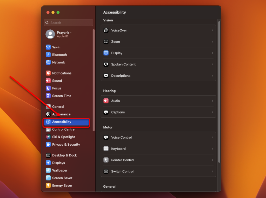Click the Energy Saver bulb icon
The height and width of the screenshot is (198, 266).
tap(48, 185)
